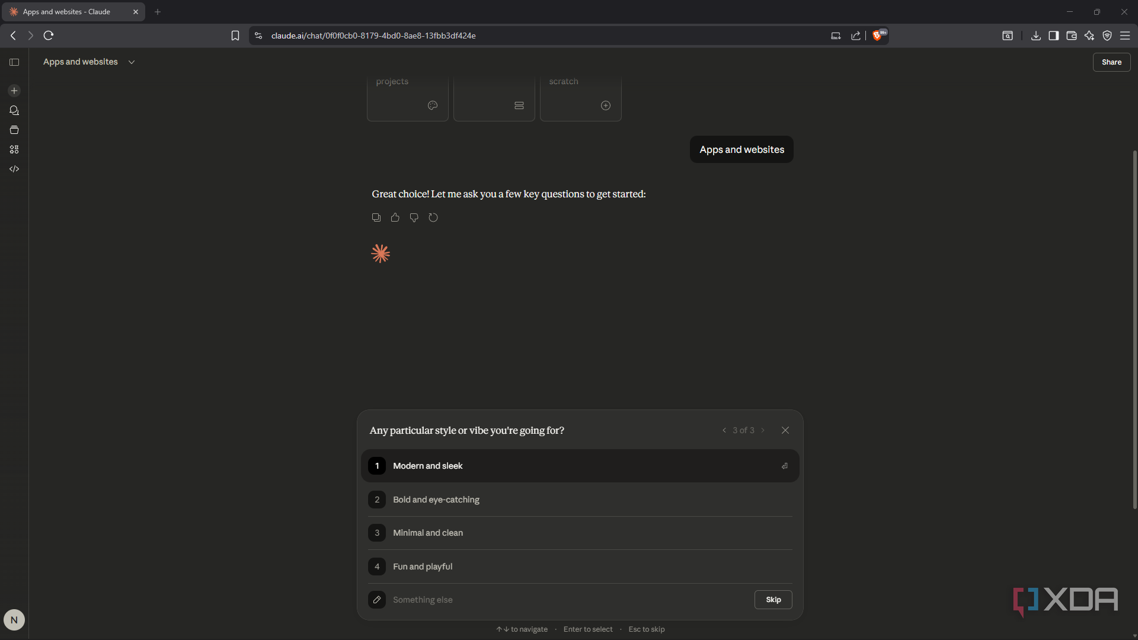Image resolution: width=1138 pixels, height=640 pixels.
Task: Select the 'Modern and sleek' option
Action: [x=580, y=466]
